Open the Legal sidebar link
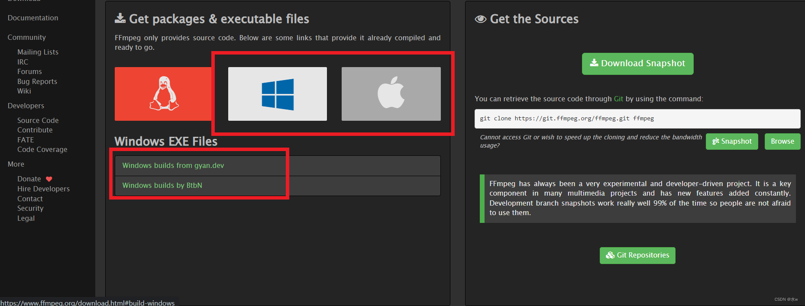 click(x=26, y=218)
